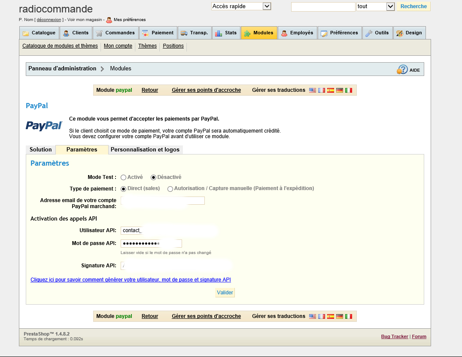The image size is (462, 357).
Task: Open Mon compte submenu link
Action: [118, 46]
